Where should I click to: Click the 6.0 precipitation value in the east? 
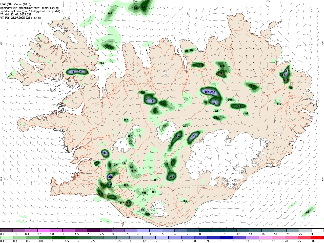click(x=287, y=72)
